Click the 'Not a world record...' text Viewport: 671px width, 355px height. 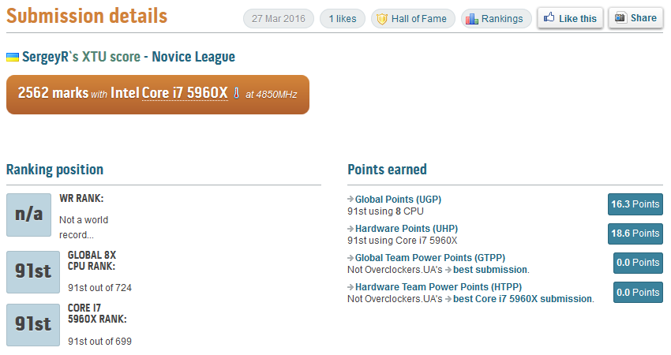click(84, 227)
